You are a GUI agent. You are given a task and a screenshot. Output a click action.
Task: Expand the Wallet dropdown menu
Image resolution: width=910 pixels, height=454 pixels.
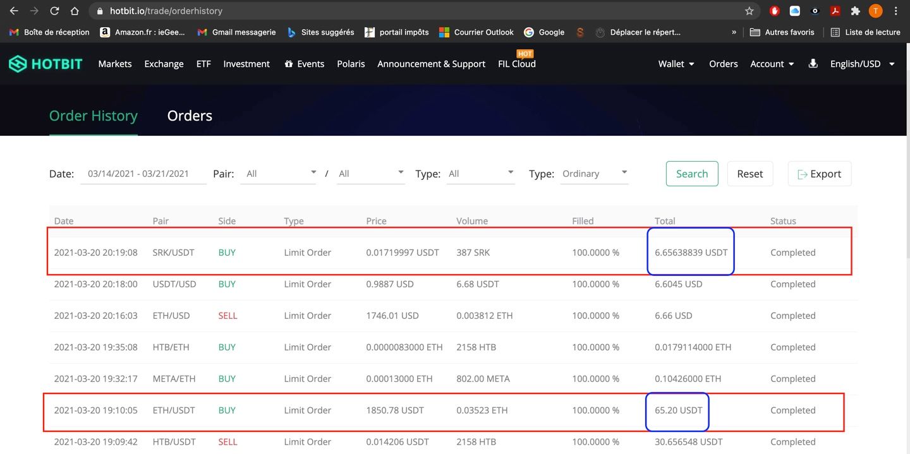(676, 64)
